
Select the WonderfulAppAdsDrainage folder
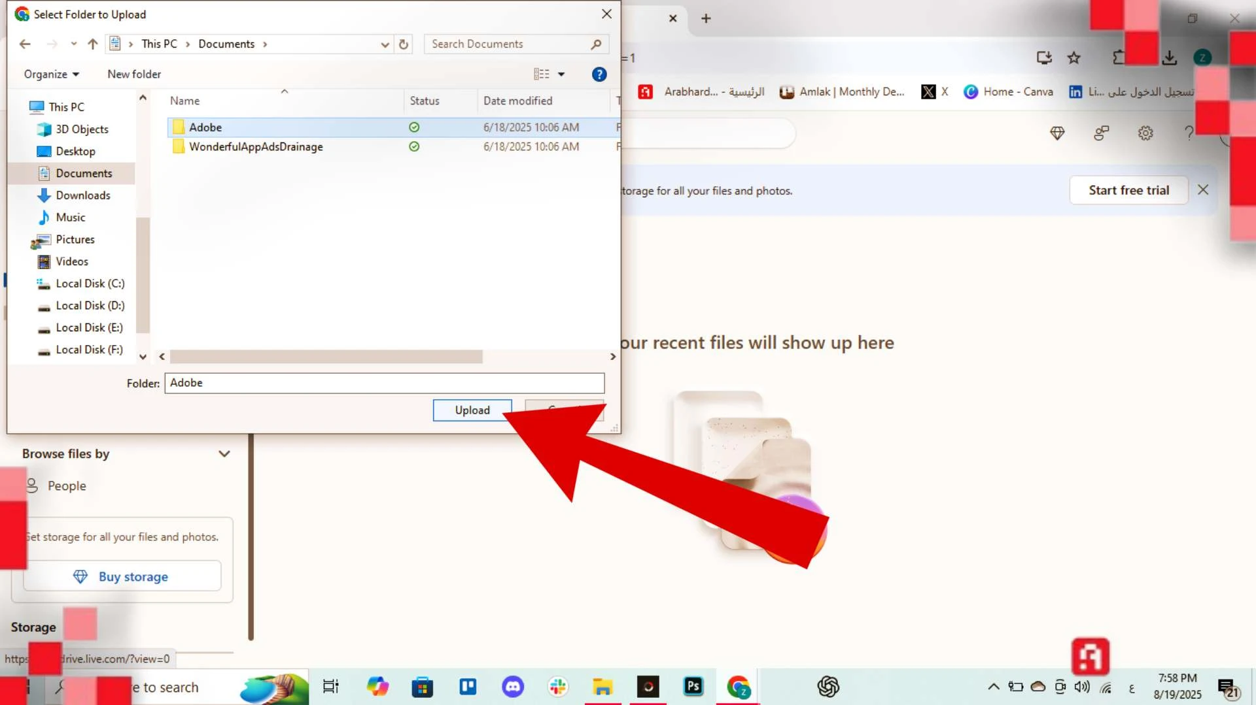click(392, 147)
